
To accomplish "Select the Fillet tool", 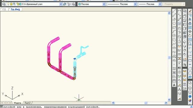I will pos(190,73).
